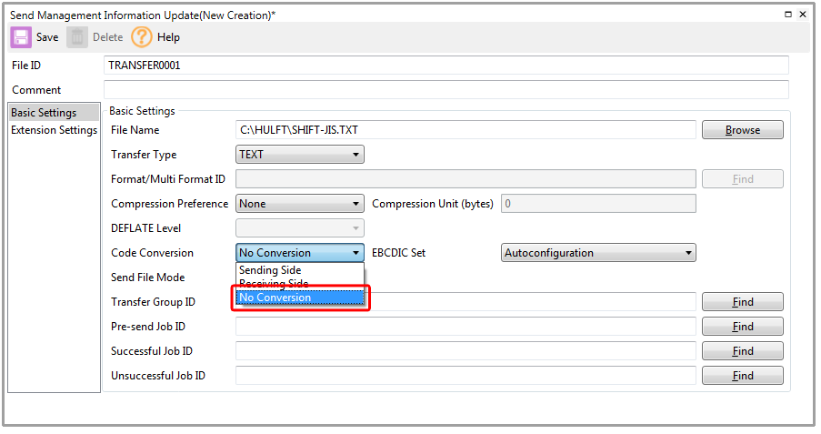
Task: Switch to Extension Settings in the left panel
Action: [x=54, y=130]
